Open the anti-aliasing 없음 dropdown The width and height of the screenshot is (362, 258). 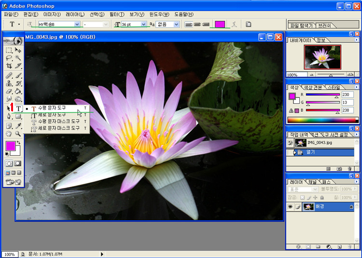(x=176, y=24)
